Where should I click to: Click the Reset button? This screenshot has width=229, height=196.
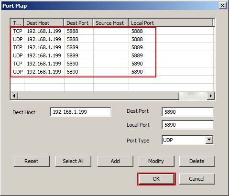coord(32,161)
